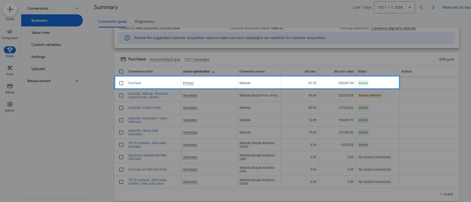Check the Analyzify Secondary Client Side checkbox
This screenshot has height=202, width=471.
pos(121,120)
